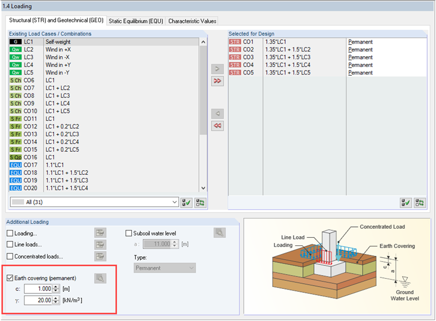
Task: Click the G category badge of LC1
Action: pos(15,42)
